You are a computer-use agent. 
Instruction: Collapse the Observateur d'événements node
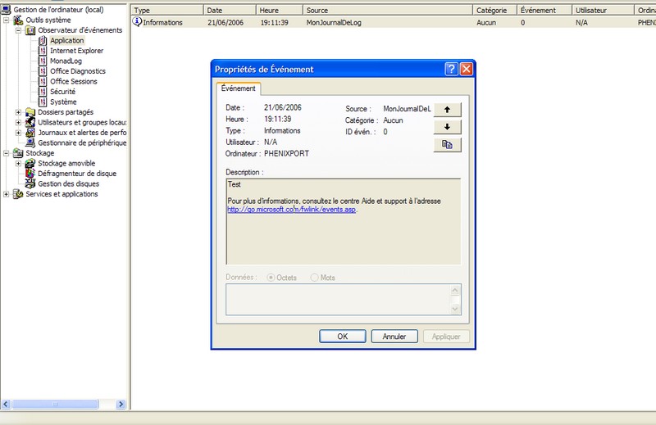(19, 30)
